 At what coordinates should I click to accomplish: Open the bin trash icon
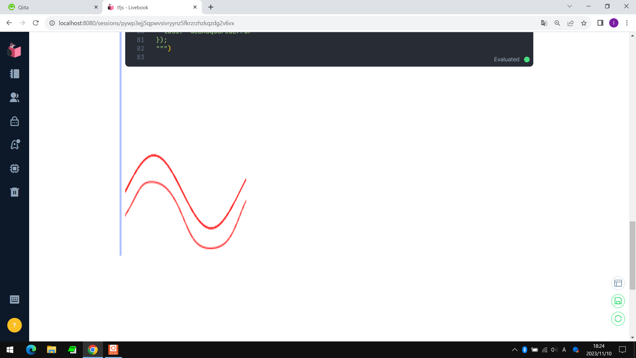pyautogui.click(x=15, y=192)
